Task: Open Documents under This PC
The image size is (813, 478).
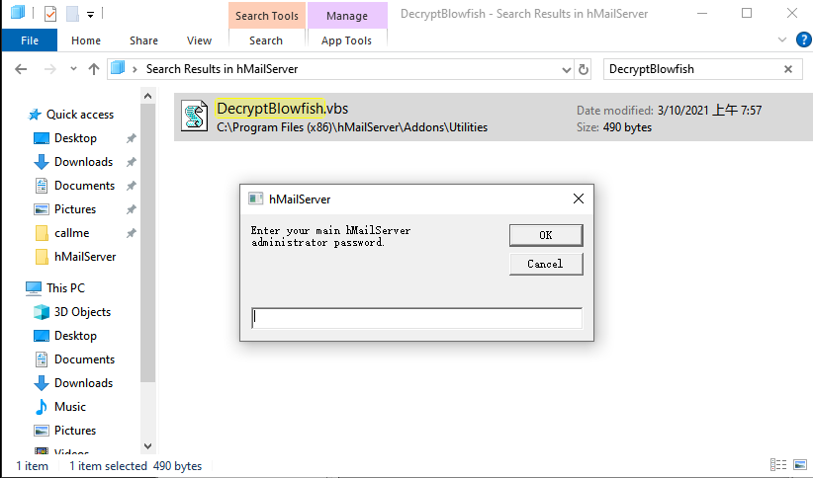Action: pos(84,359)
